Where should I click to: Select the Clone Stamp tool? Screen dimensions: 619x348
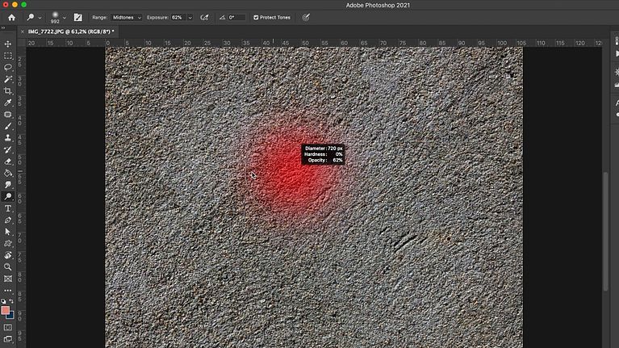(x=8, y=138)
